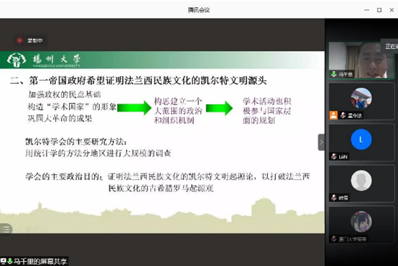Click muted mic below gray default avatar
Image resolution: width=398 pixels, height=266 pixels.
pyautogui.click(x=334, y=198)
